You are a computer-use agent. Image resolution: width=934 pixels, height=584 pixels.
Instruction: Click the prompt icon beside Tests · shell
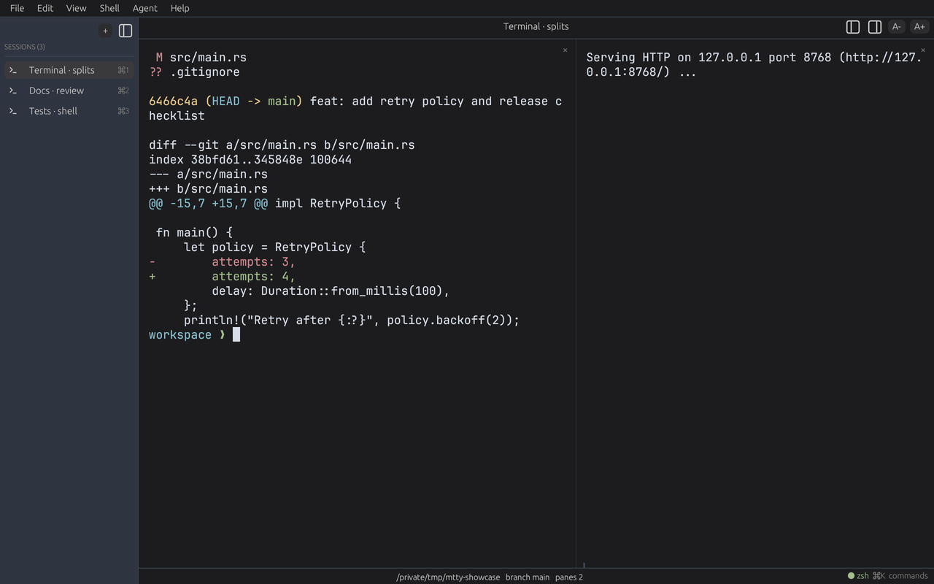tap(13, 111)
